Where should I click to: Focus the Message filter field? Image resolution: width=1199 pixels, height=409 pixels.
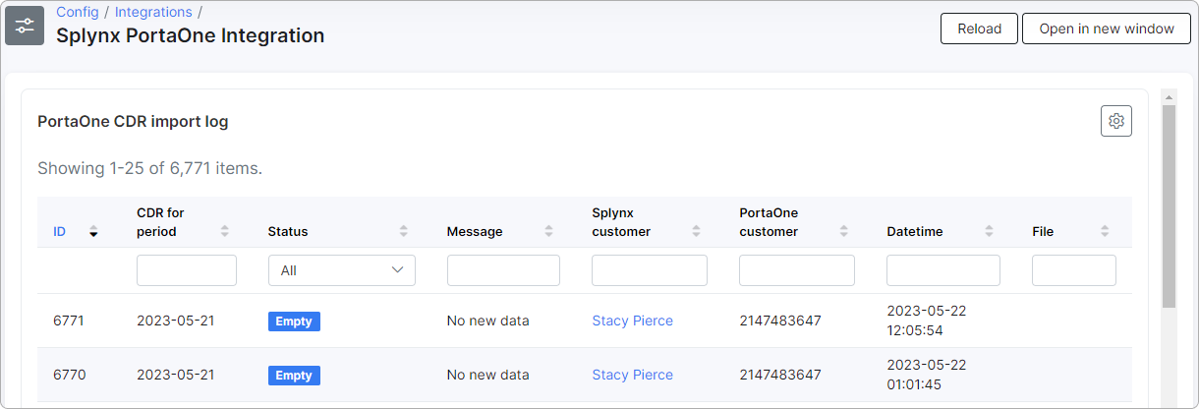tap(503, 270)
